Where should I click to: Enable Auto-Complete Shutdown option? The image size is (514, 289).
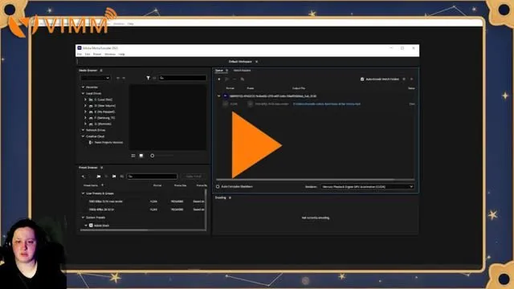pyautogui.click(x=218, y=186)
